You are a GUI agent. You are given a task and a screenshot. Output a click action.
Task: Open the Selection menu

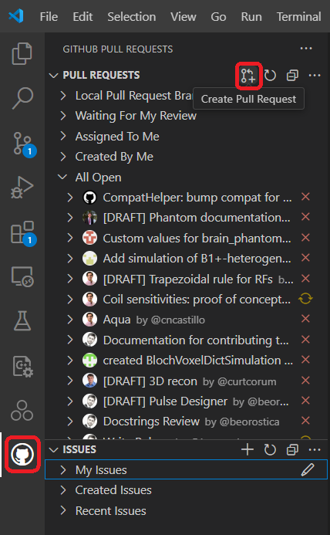pos(132,17)
